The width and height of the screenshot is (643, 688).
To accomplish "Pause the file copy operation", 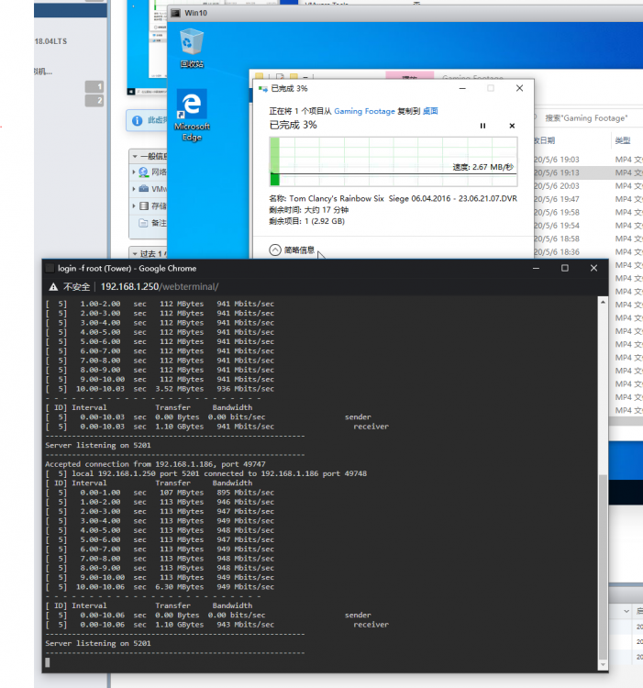I will 482,126.
